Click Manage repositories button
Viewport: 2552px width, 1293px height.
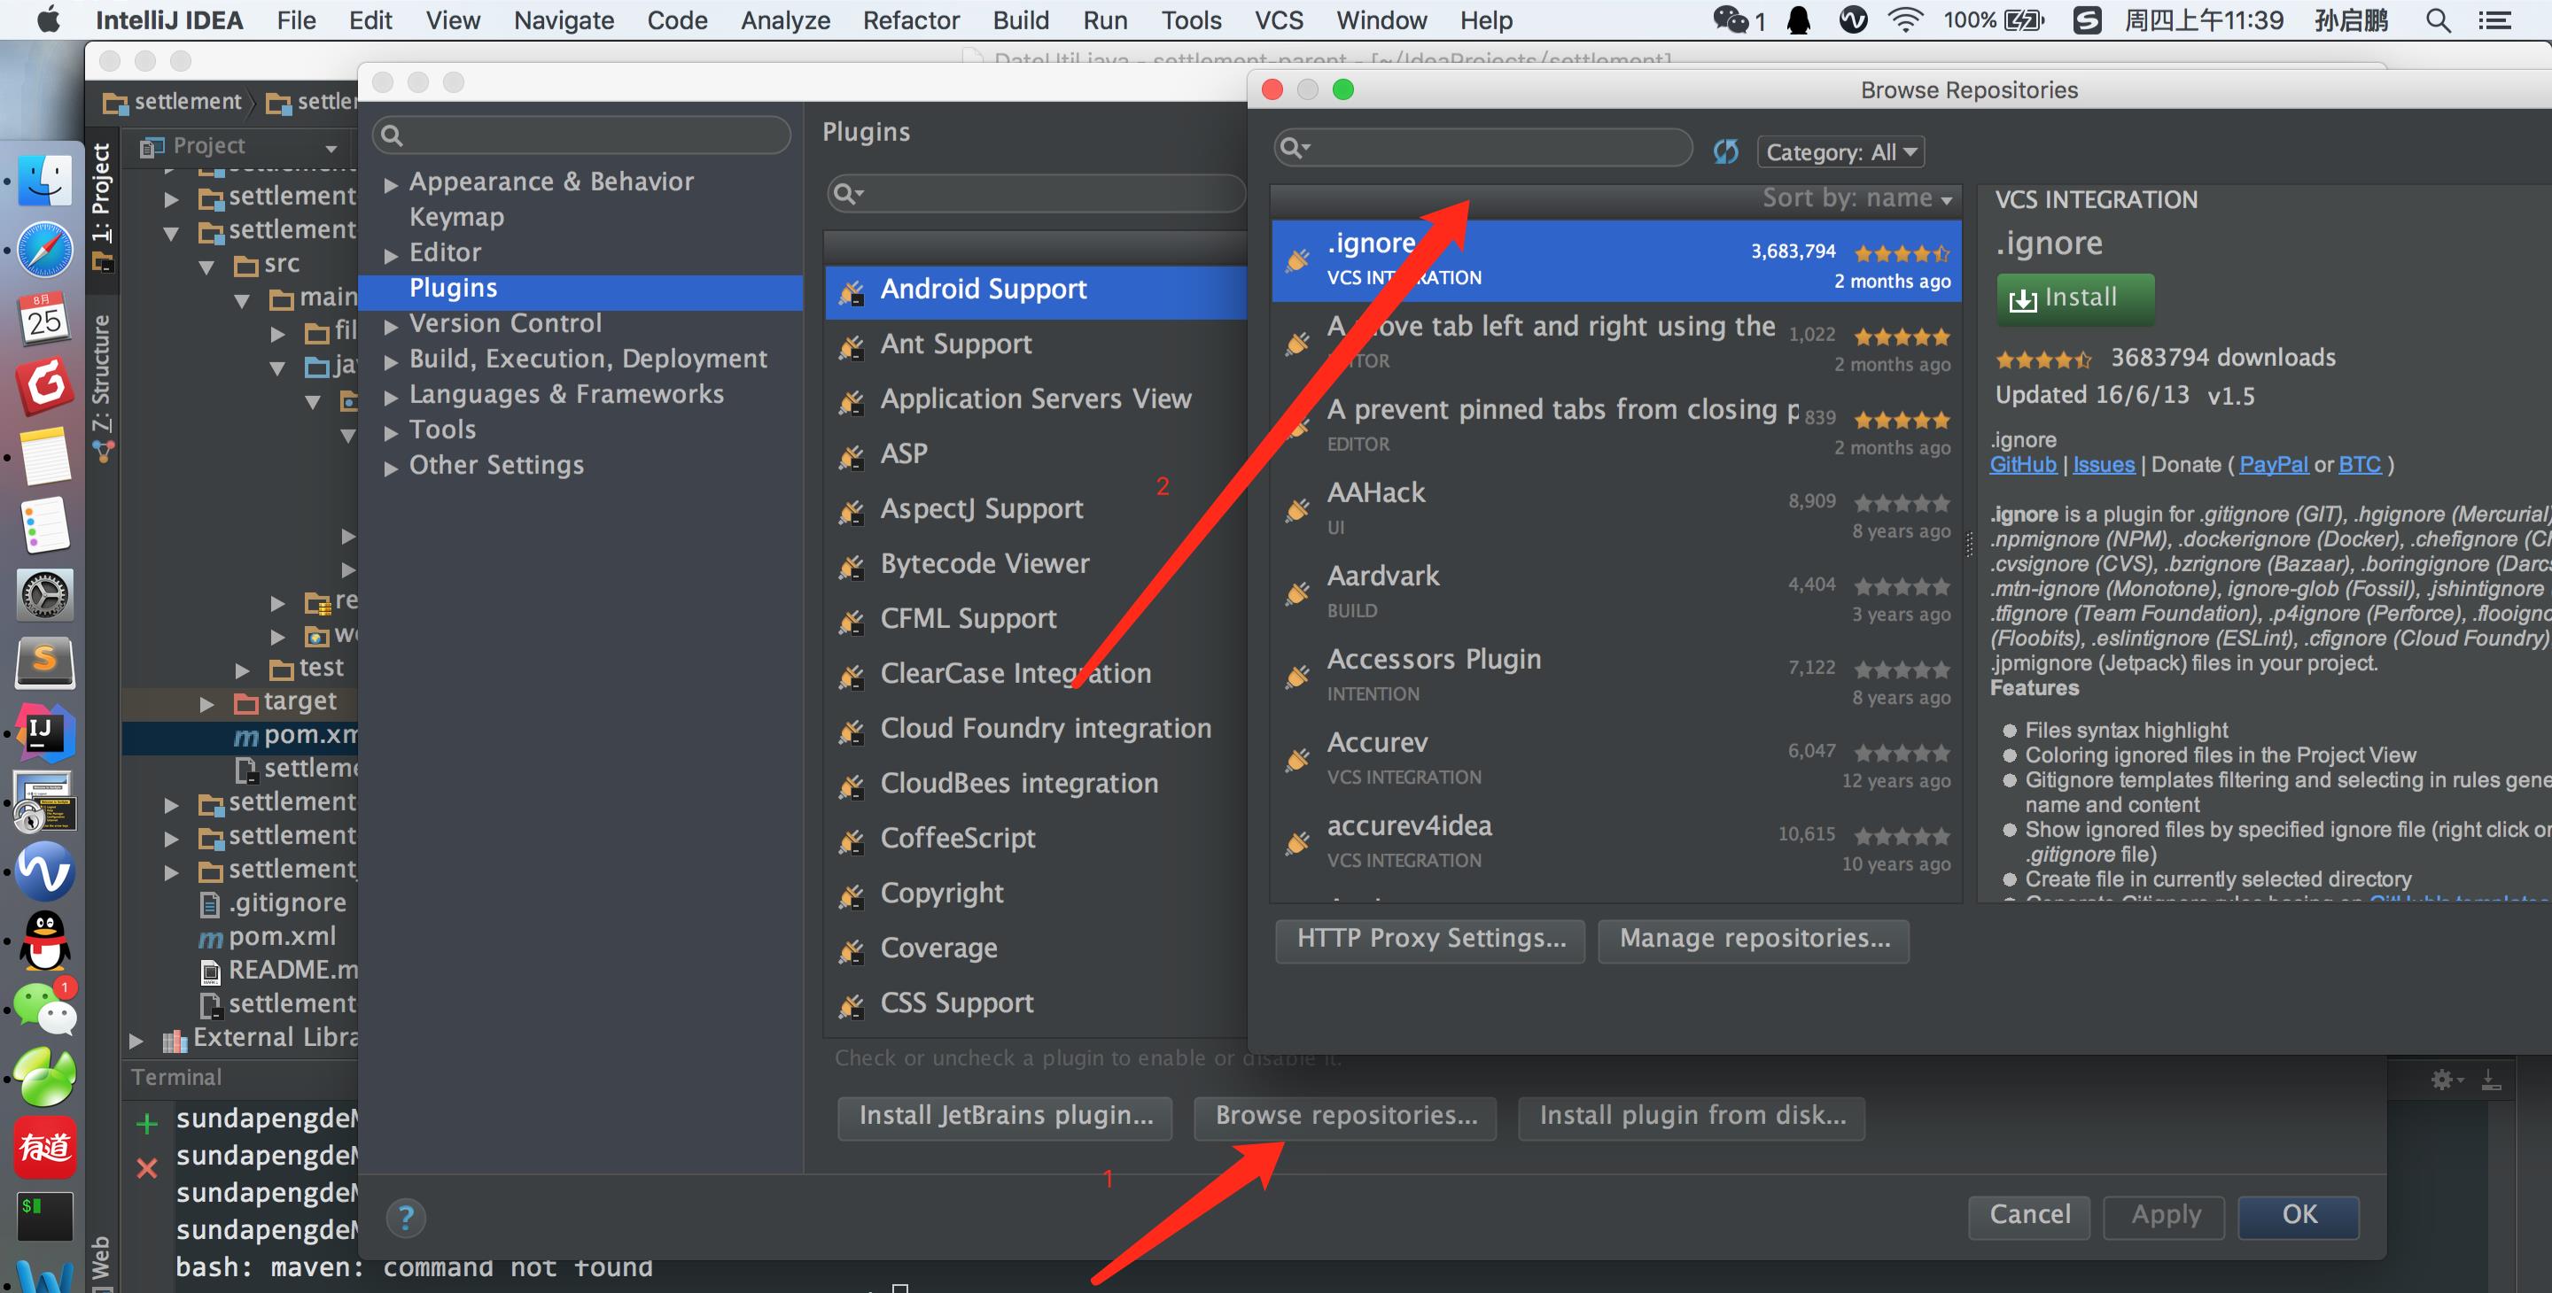tap(1754, 940)
